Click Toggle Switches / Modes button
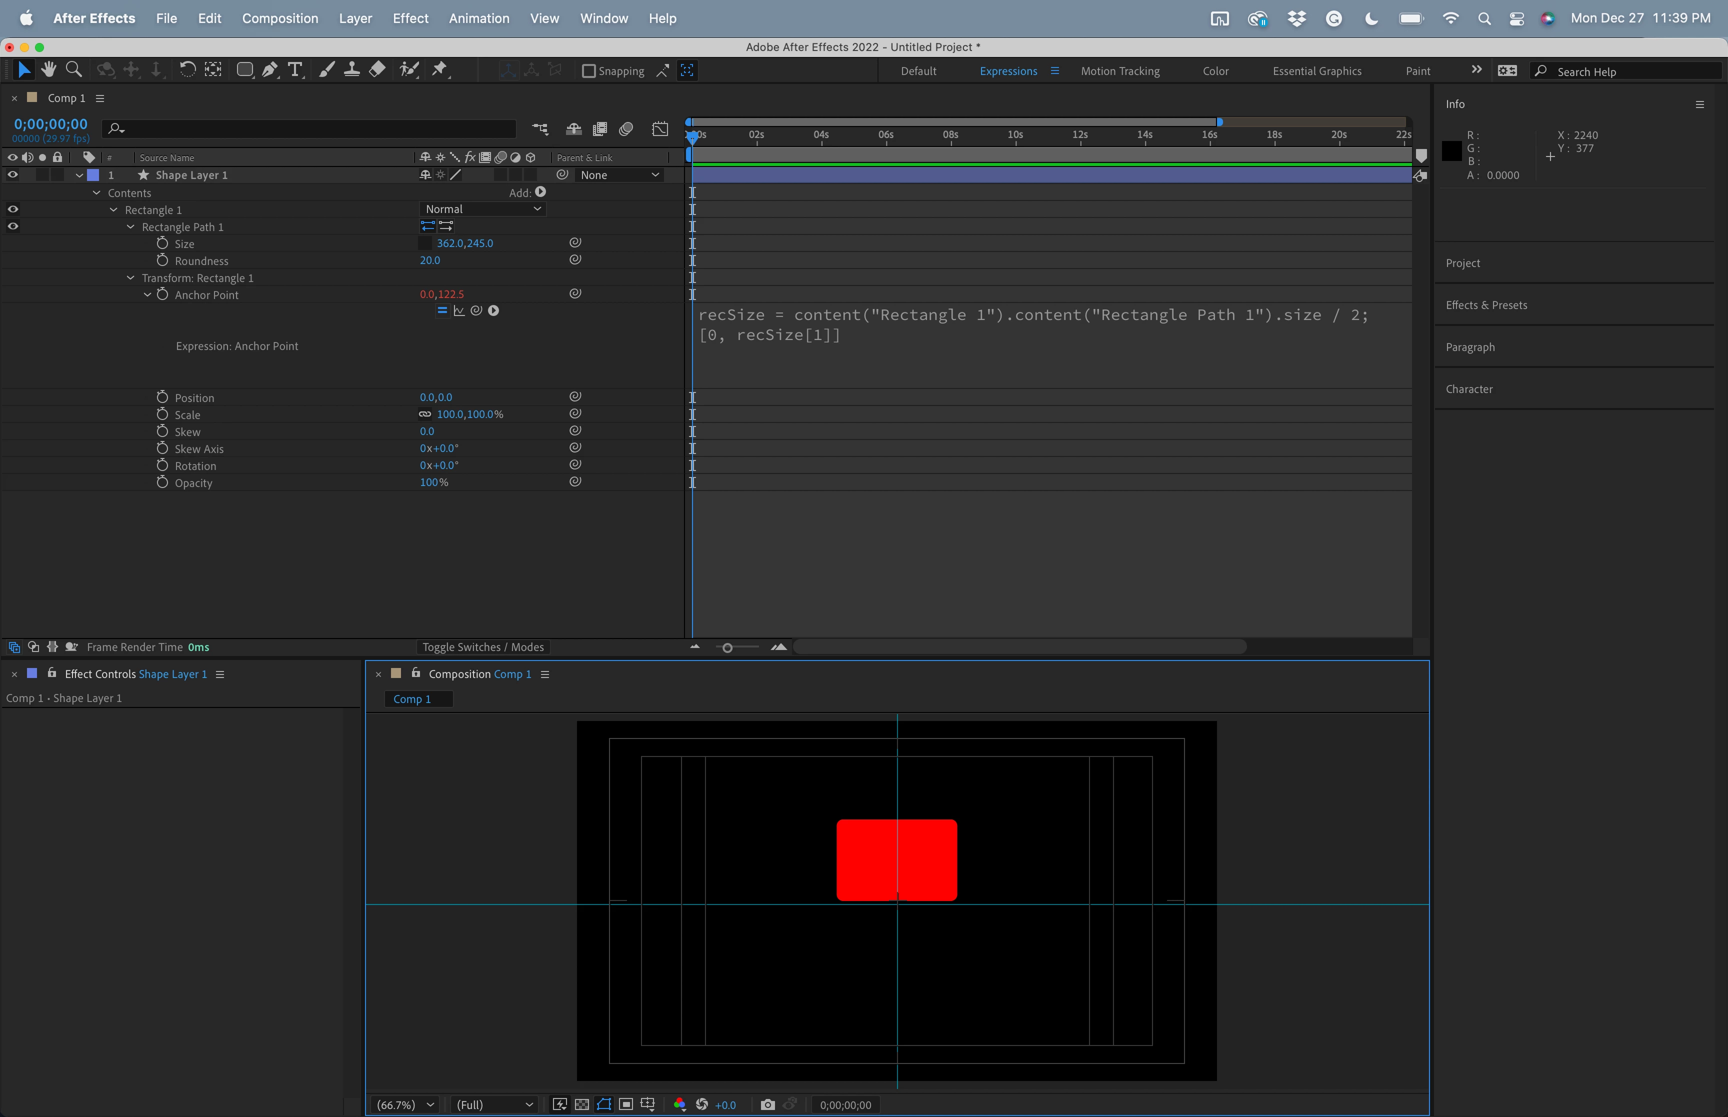Viewport: 1728px width, 1117px height. coord(483,647)
